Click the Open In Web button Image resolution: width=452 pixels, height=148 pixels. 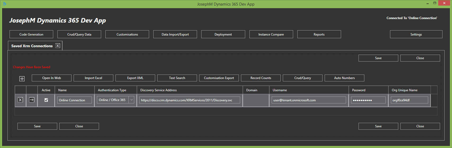(52, 78)
